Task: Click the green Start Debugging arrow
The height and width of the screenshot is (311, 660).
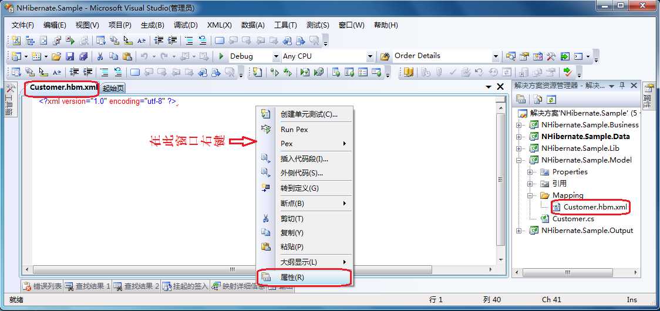Action: [x=221, y=56]
